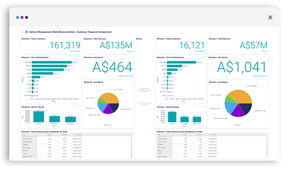Reset the Economy Activity Spend chart
This screenshot has height=178, width=300.
pyautogui.click(x=74, y=106)
